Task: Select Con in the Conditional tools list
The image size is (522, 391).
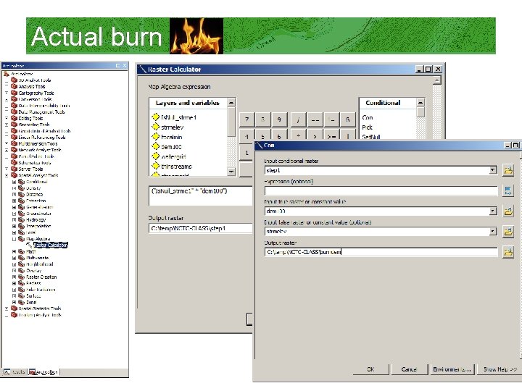Action: coord(368,117)
